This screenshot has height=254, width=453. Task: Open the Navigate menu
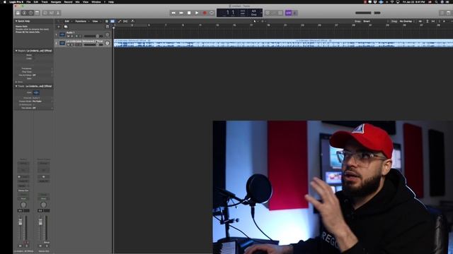[x=56, y=1]
